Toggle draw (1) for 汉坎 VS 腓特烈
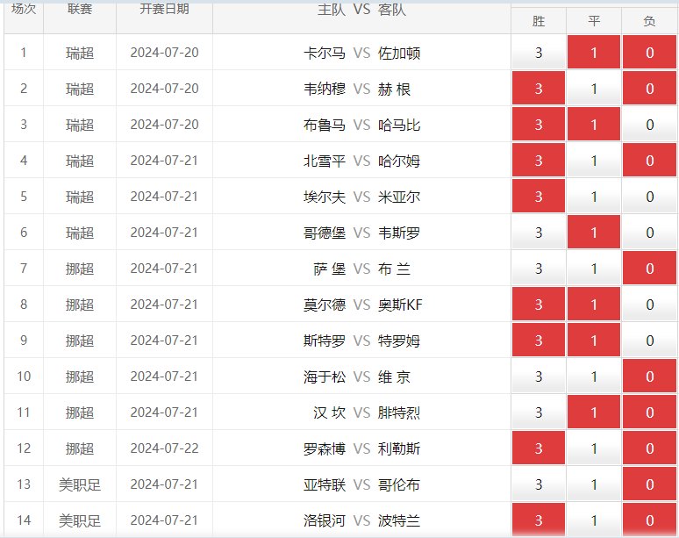 [594, 412]
